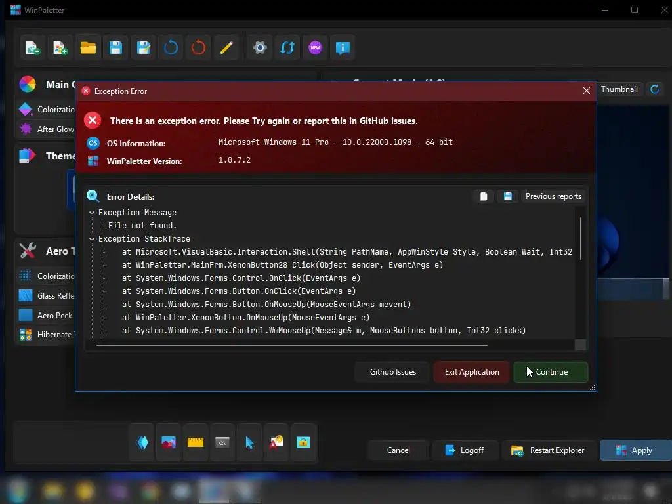Save the theme with the blue floppy icon

pyautogui.click(x=115, y=47)
